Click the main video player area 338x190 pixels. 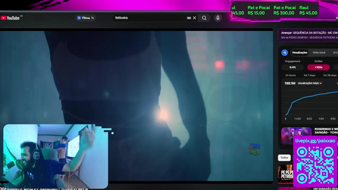tap(136, 106)
